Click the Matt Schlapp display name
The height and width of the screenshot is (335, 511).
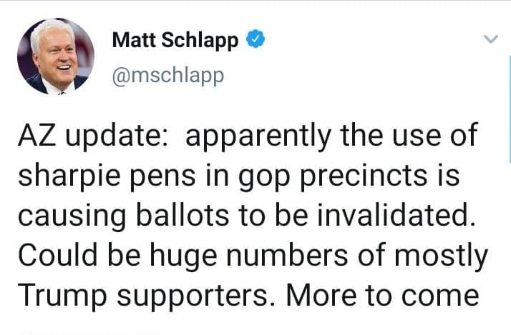pyautogui.click(x=176, y=41)
